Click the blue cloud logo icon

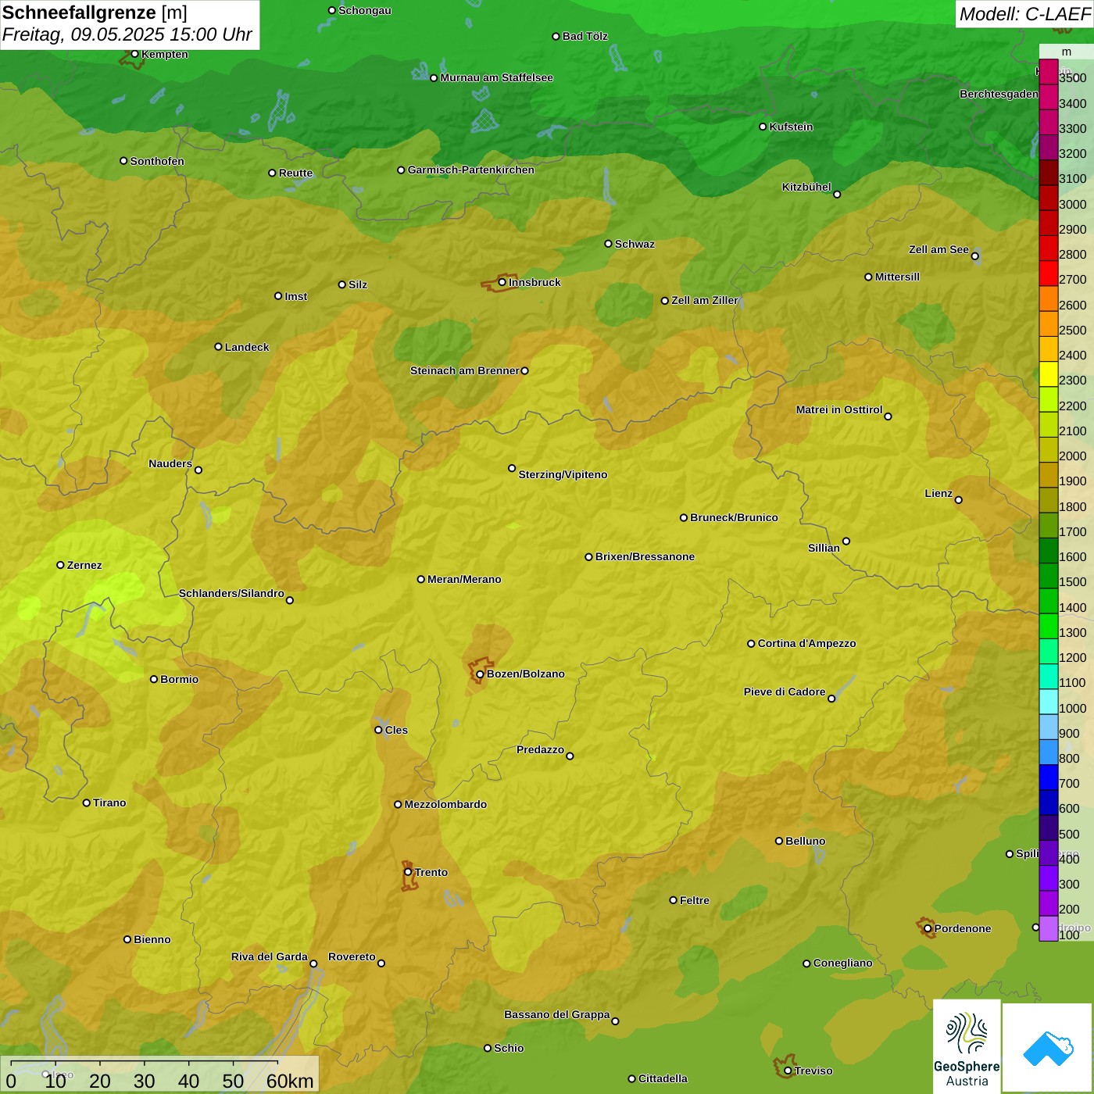point(1048,1049)
